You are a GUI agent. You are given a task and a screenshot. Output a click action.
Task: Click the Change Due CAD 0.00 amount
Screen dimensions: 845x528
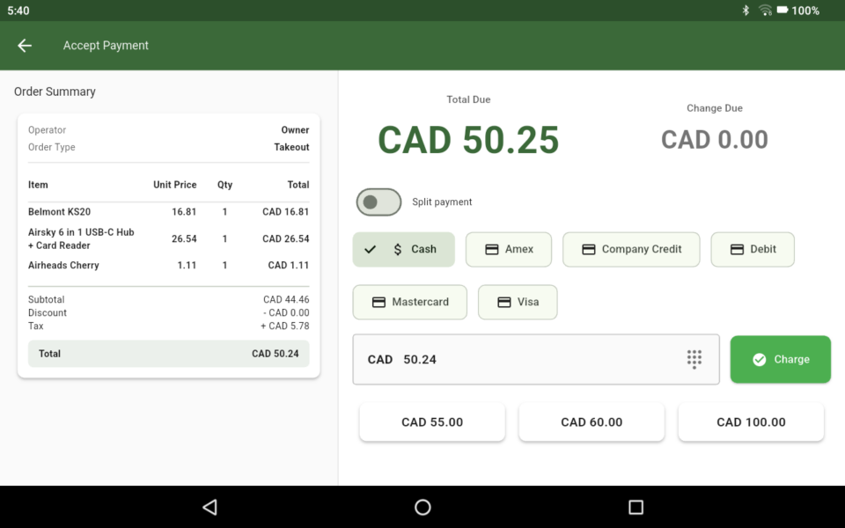tap(715, 140)
